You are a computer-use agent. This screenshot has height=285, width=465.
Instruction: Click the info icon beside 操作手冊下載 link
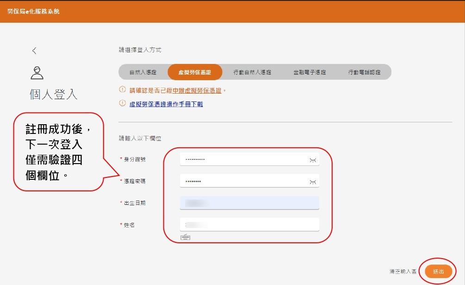coord(122,103)
